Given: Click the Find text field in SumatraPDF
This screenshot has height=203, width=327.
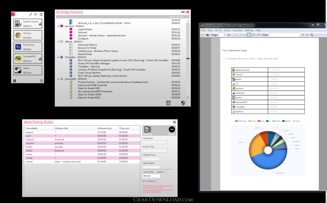Looking at the screenshot, I should point(284,35).
